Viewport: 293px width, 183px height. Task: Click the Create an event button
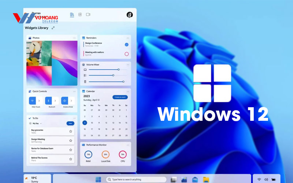(x=120, y=97)
